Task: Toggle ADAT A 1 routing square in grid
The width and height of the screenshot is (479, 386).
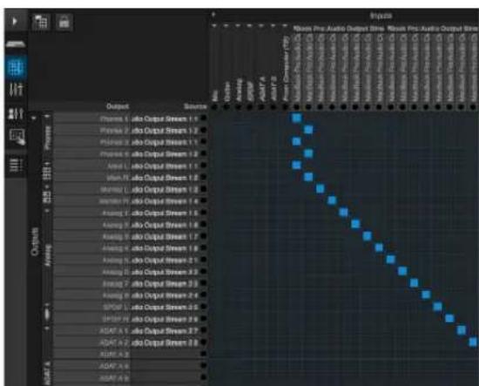Action: [462, 330]
